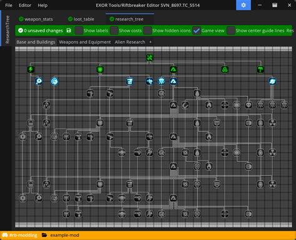The image size is (296, 240).
Task: Click the example-mod project label
Action: pos(64,235)
